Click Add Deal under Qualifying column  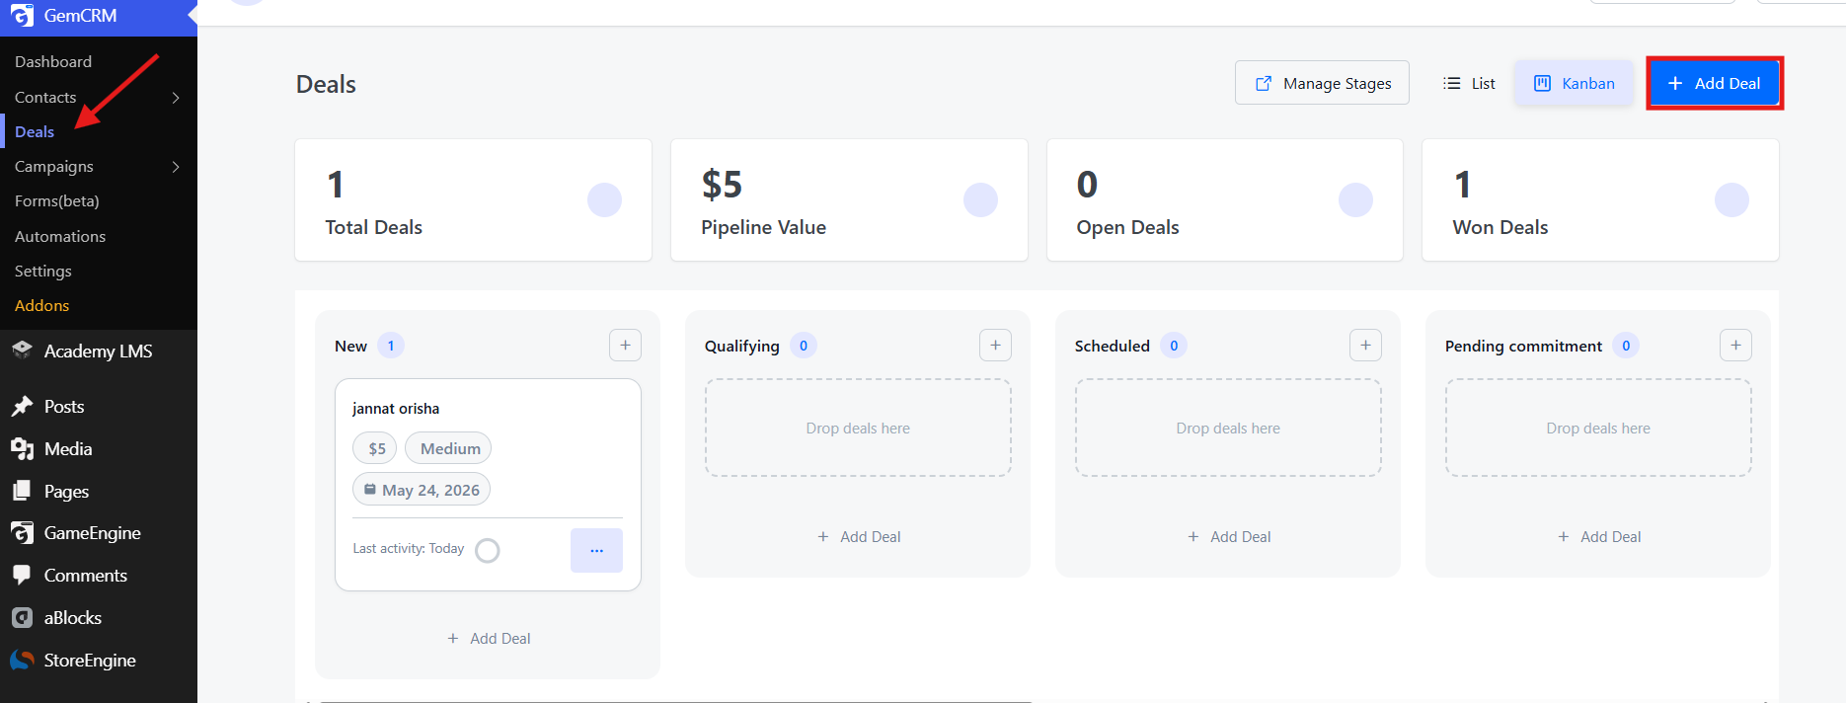(x=859, y=536)
